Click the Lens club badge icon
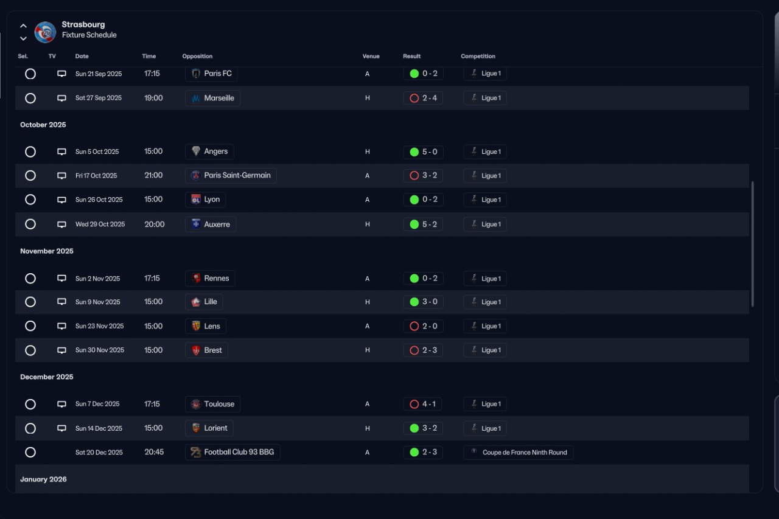 pos(195,326)
